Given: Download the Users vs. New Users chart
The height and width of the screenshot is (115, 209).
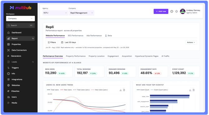Looking at the screenshot, I should pyautogui.click(x=120, y=90).
